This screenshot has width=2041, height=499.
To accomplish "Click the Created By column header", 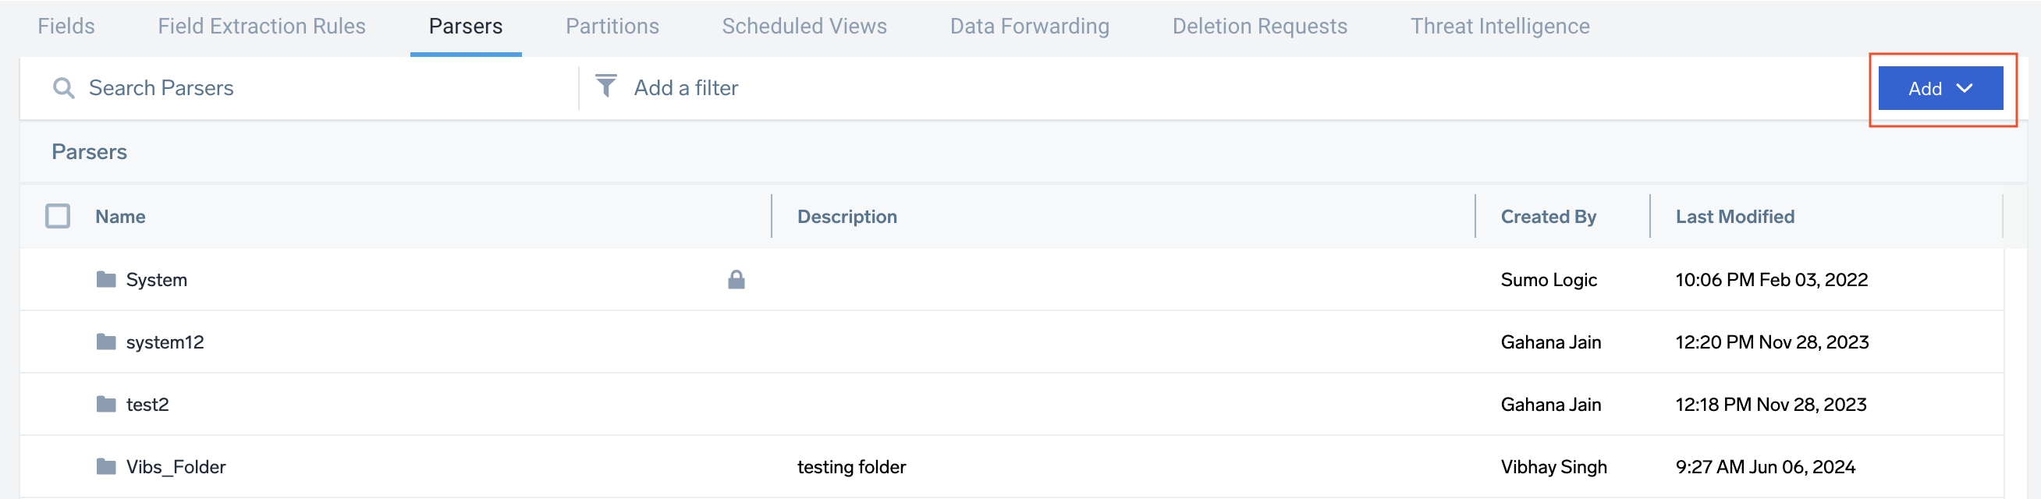I will (1547, 215).
